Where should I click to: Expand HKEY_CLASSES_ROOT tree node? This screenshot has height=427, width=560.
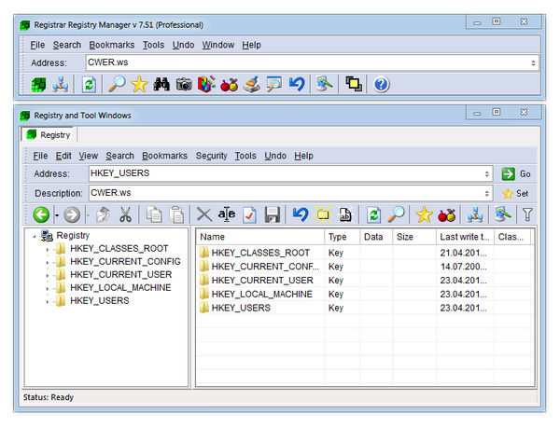click(x=48, y=250)
